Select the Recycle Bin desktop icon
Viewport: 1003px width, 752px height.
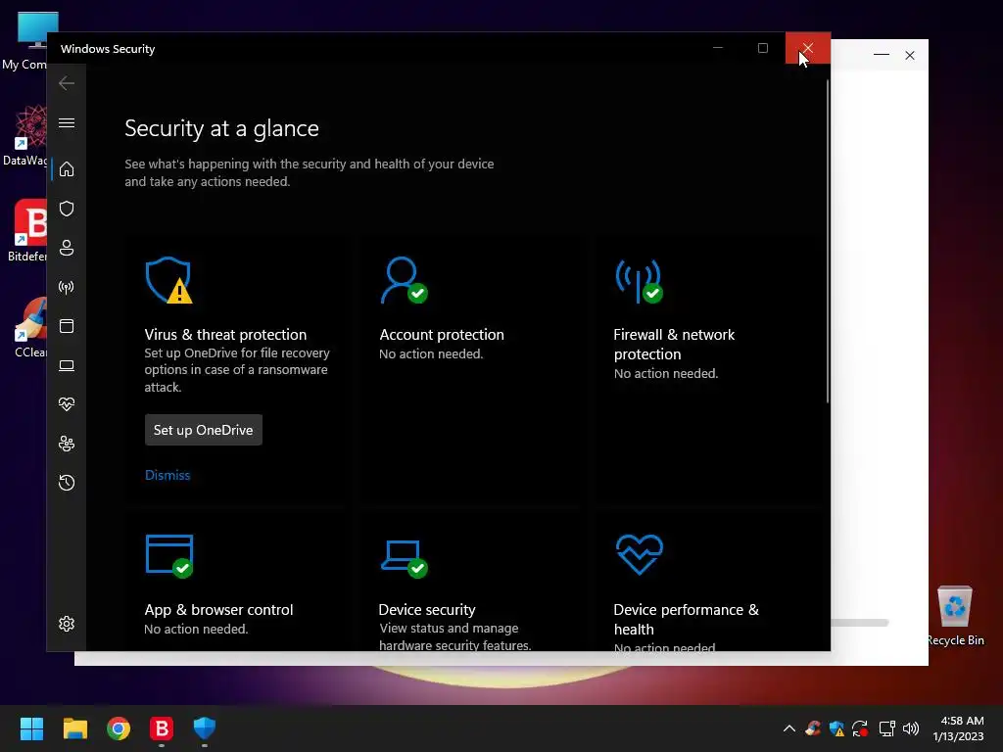[955, 615]
